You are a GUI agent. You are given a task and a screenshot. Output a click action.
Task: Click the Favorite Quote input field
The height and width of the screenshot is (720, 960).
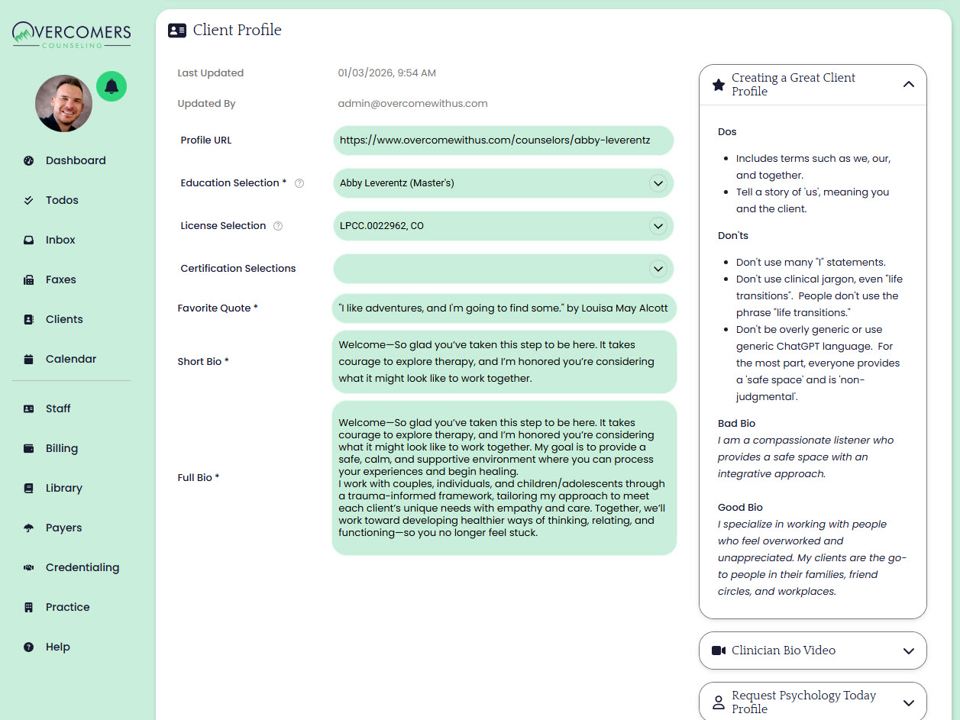504,308
